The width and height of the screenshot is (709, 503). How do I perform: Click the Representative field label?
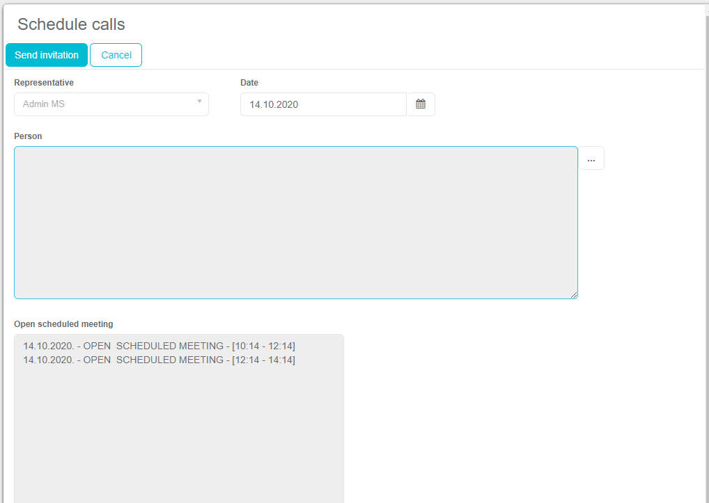point(44,83)
